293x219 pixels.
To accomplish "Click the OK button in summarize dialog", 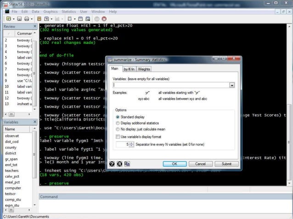I will 175,164.
